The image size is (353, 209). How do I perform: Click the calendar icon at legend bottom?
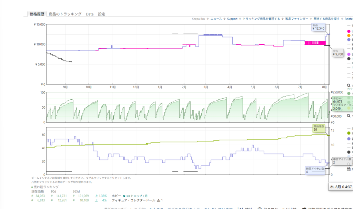point(349,169)
